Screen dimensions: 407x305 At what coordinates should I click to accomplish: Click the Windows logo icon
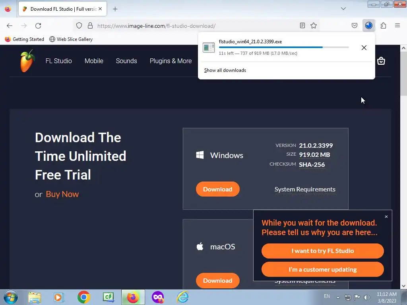pos(200,155)
